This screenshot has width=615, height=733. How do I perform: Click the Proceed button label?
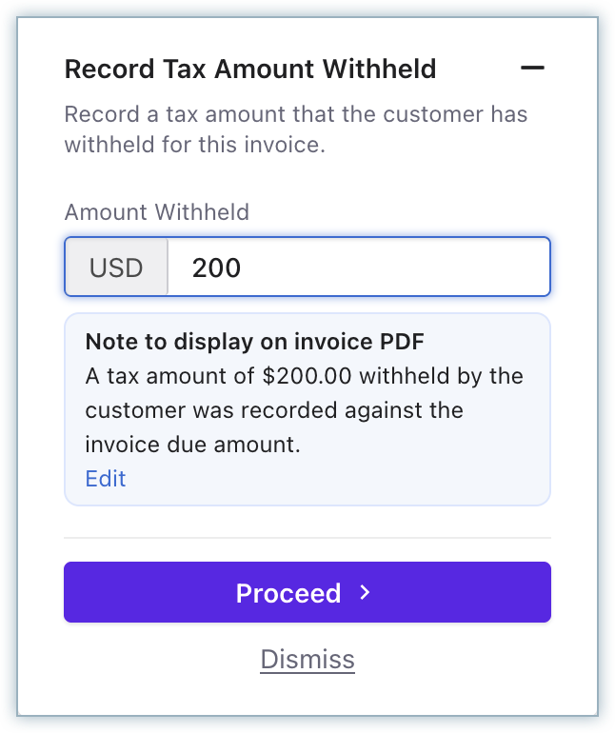pos(288,593)
